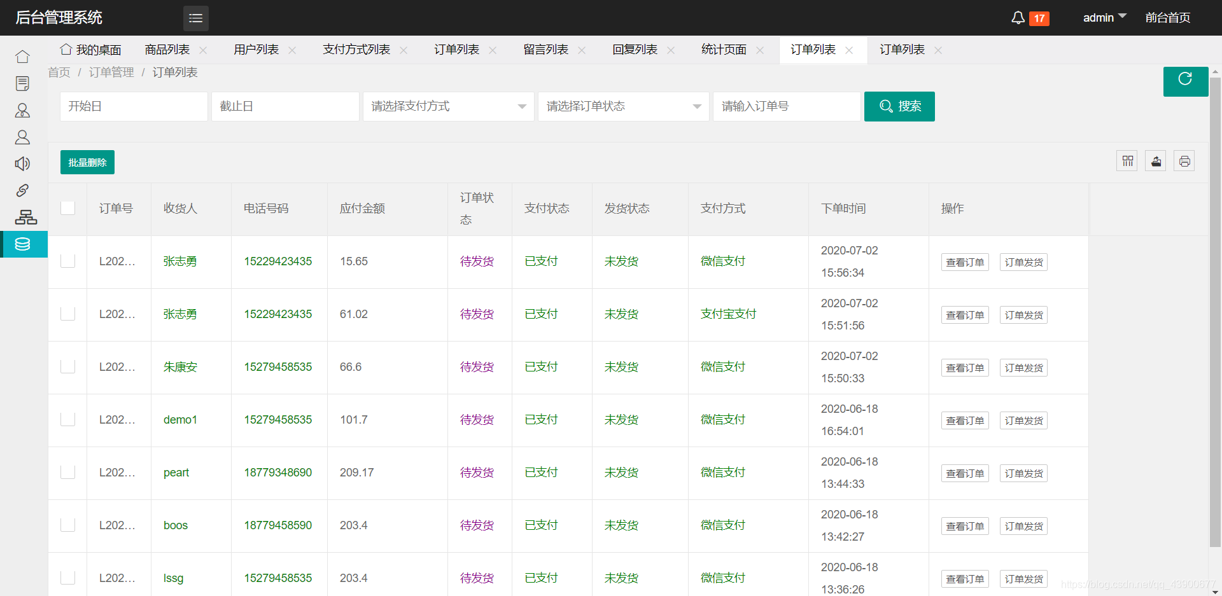Focus the 请输入订单号 input field
The image size is (1222, 596).
(x=787, y=106)
